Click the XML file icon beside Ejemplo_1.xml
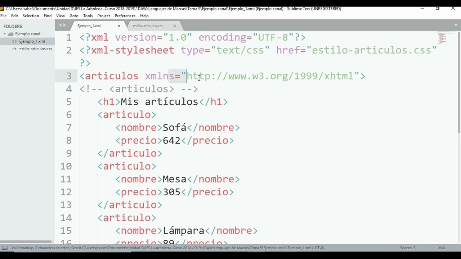This screenshot has height=259, width=461. (x=14, y=41)
